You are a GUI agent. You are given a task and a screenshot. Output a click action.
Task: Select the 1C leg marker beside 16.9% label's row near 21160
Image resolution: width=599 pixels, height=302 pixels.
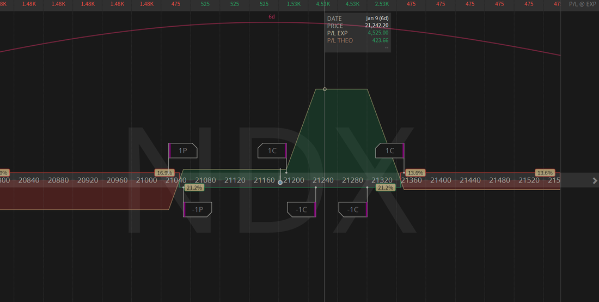click(272, 150)
